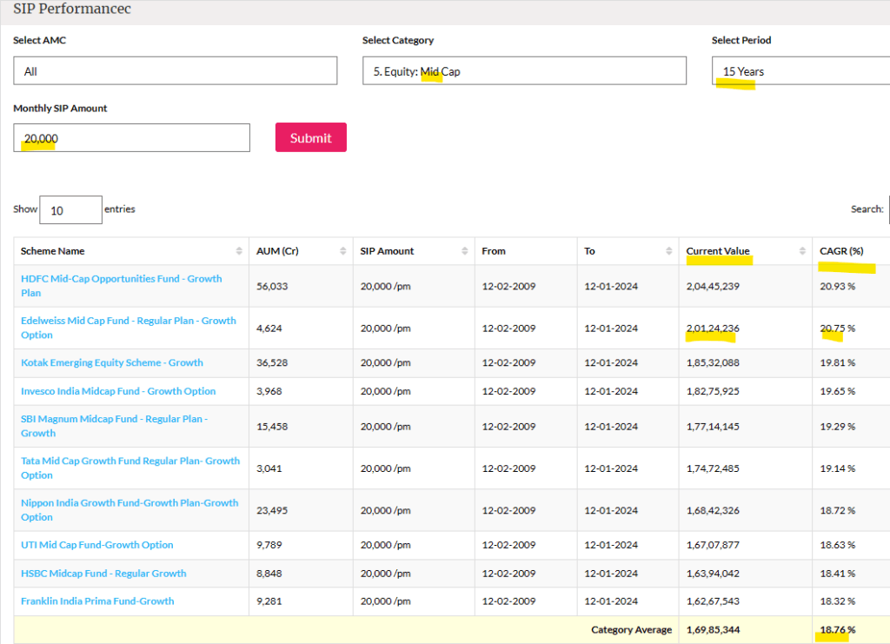Select category average value 1,69,85,344
Image resolution: width=890 pixels, height=644 pixels.
click(x=713, y=630)
